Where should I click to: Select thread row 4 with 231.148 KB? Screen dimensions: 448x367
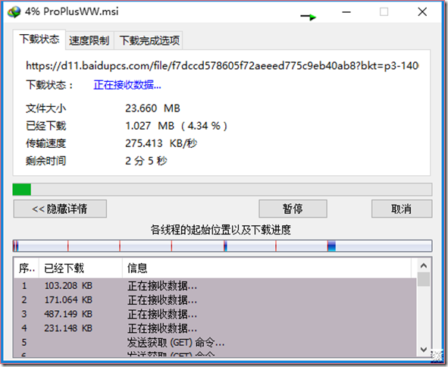[x=215, y=328]
